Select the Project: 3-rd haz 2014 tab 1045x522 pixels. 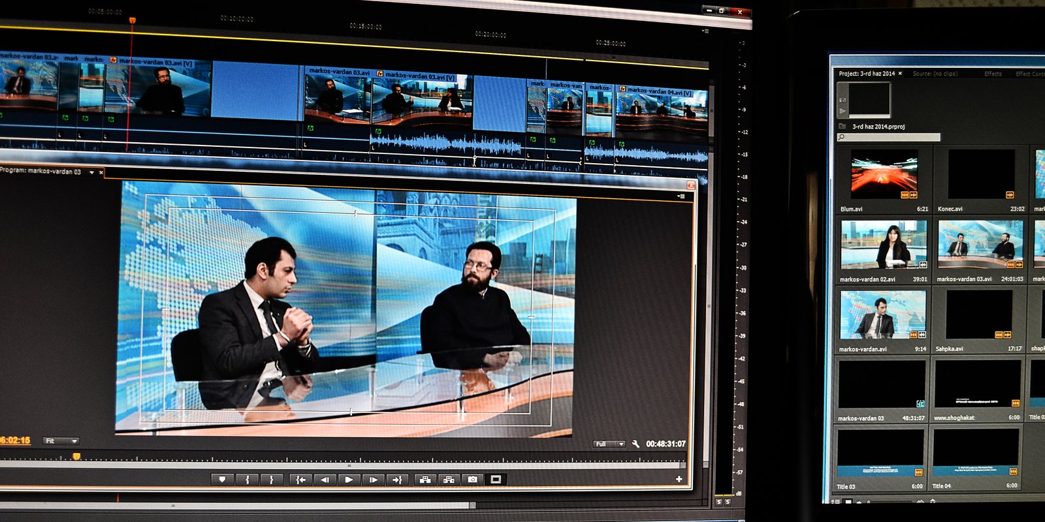coord(867,73)
